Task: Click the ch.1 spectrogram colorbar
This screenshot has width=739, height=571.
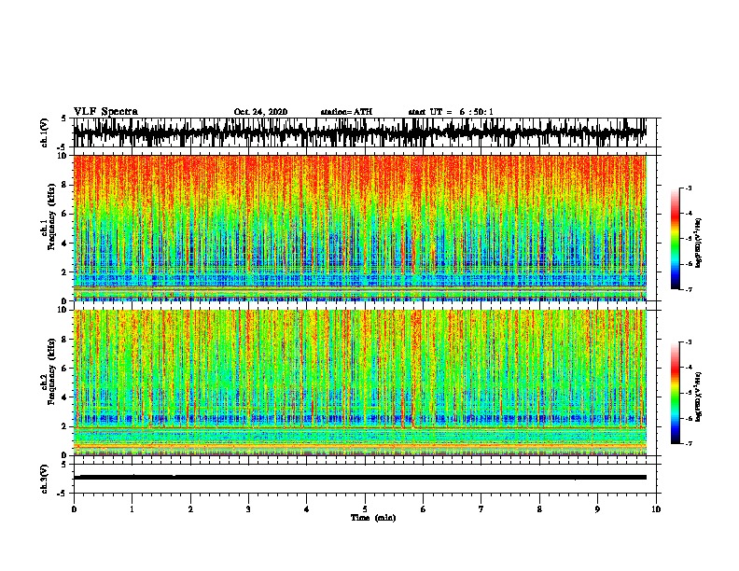Action: [x=675, y=239]
